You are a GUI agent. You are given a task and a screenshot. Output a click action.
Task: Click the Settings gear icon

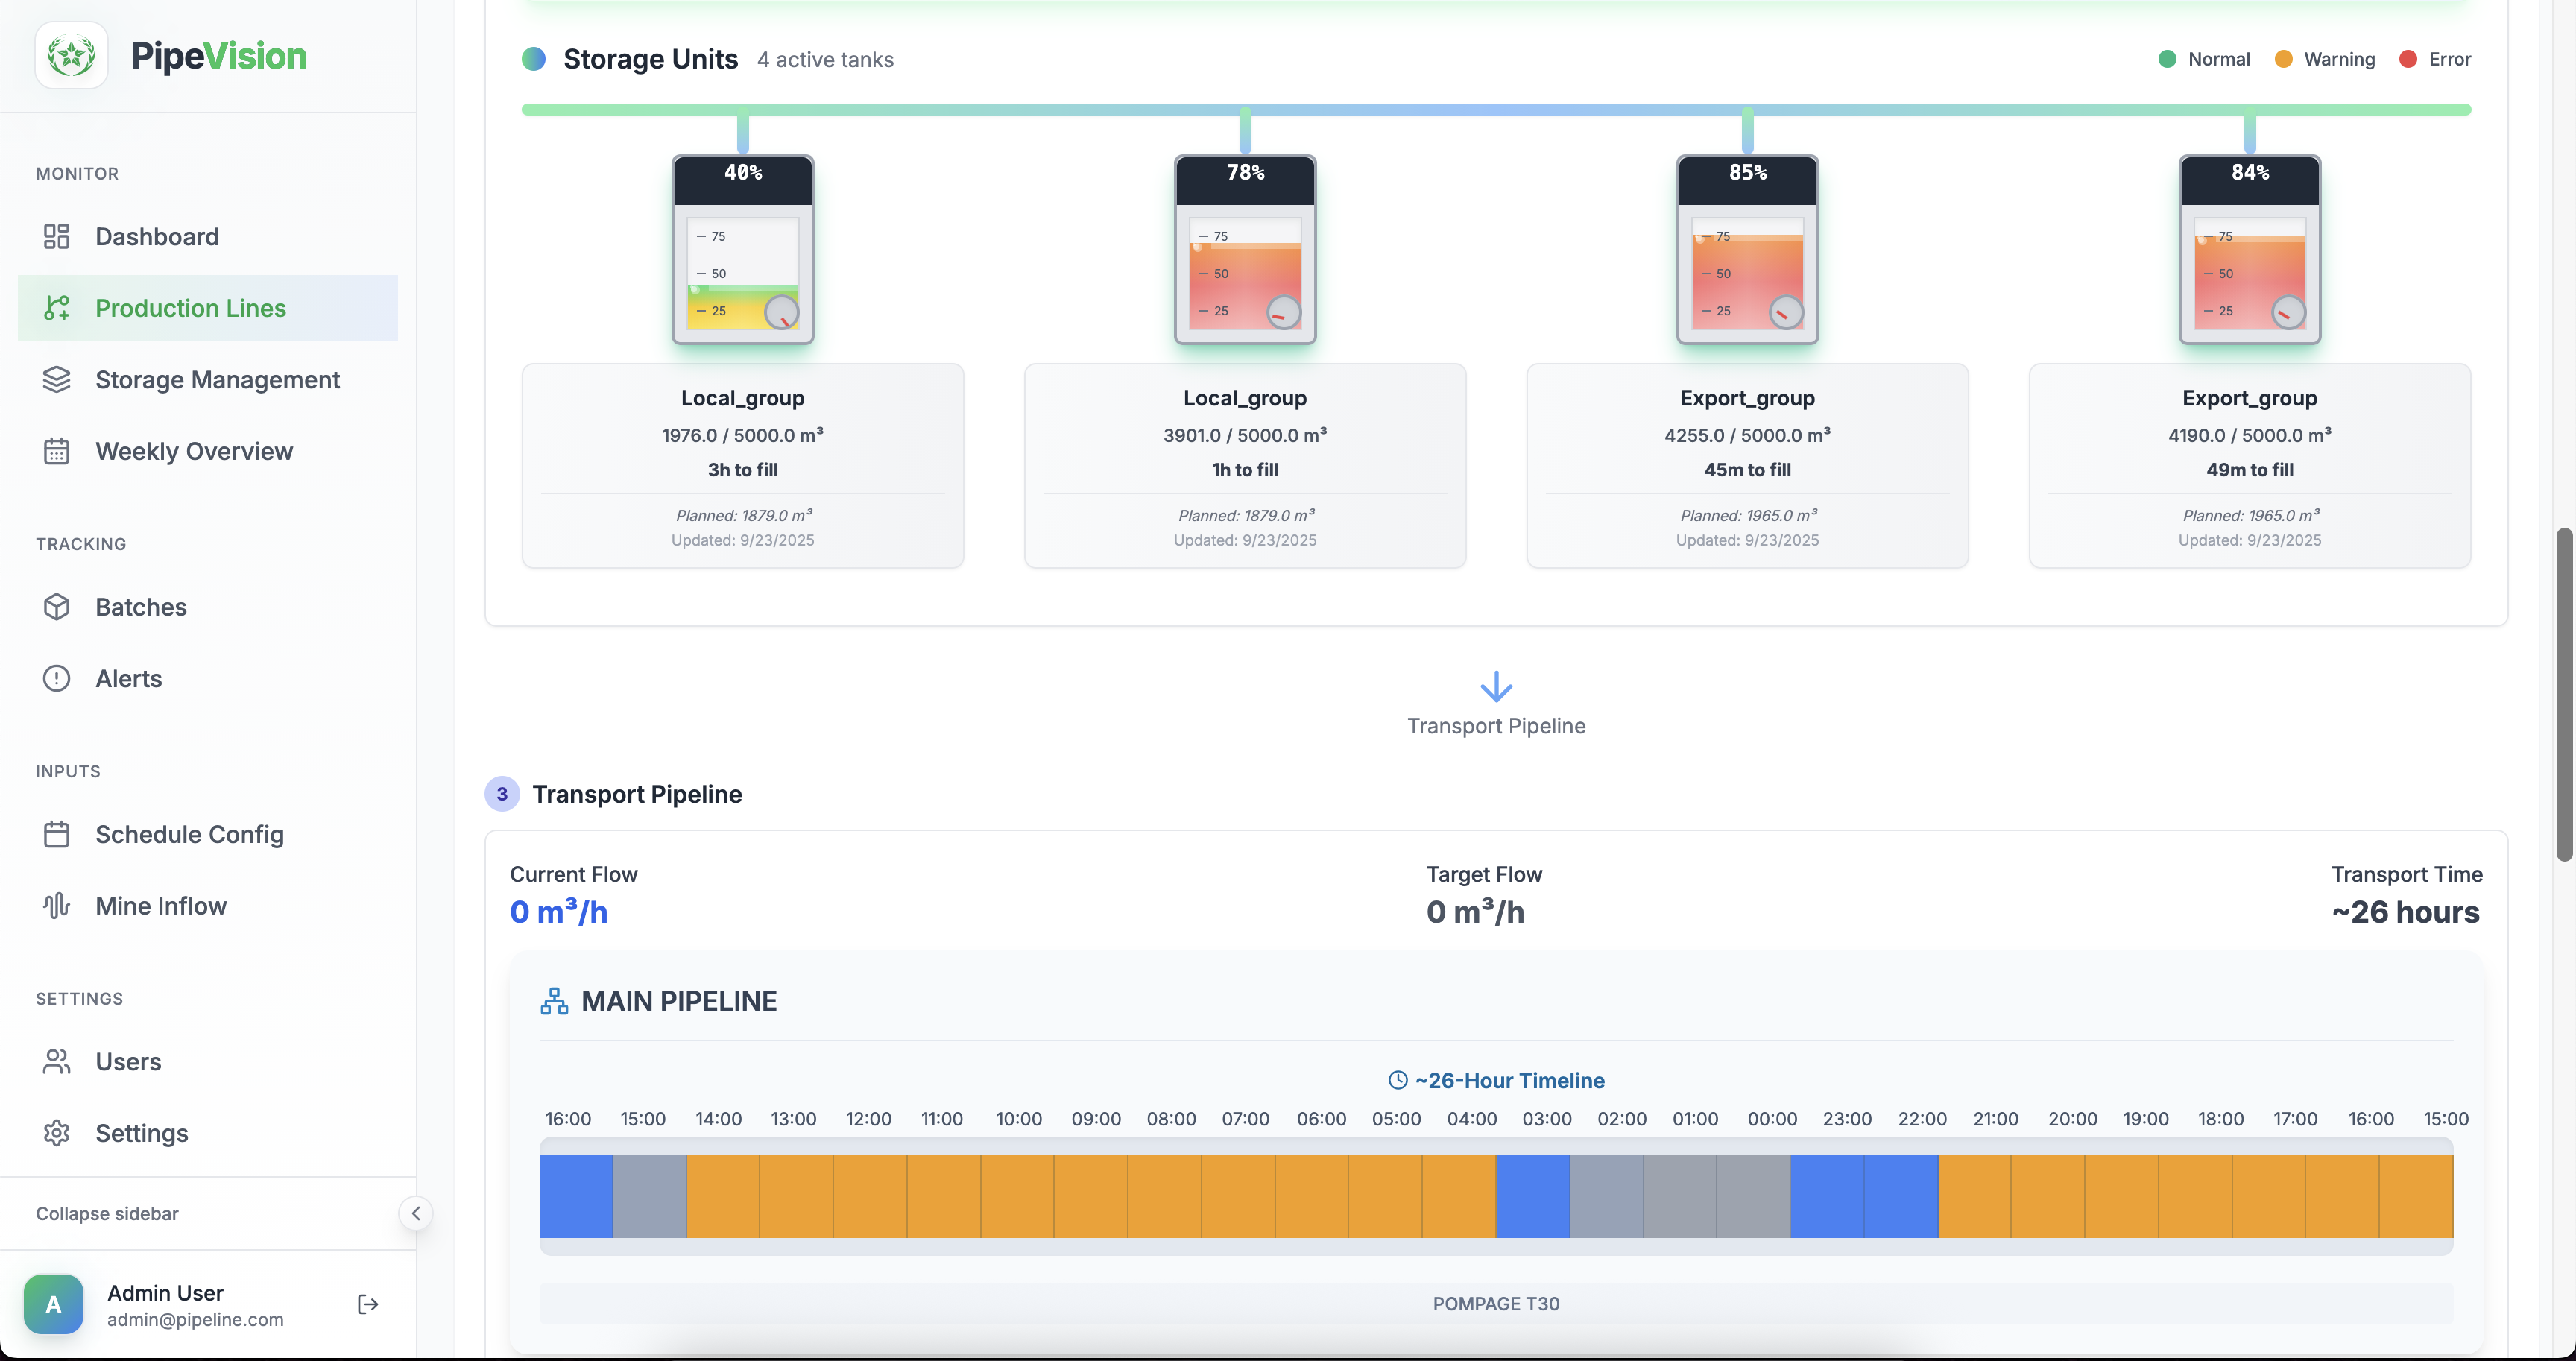tap(57, 1133)
